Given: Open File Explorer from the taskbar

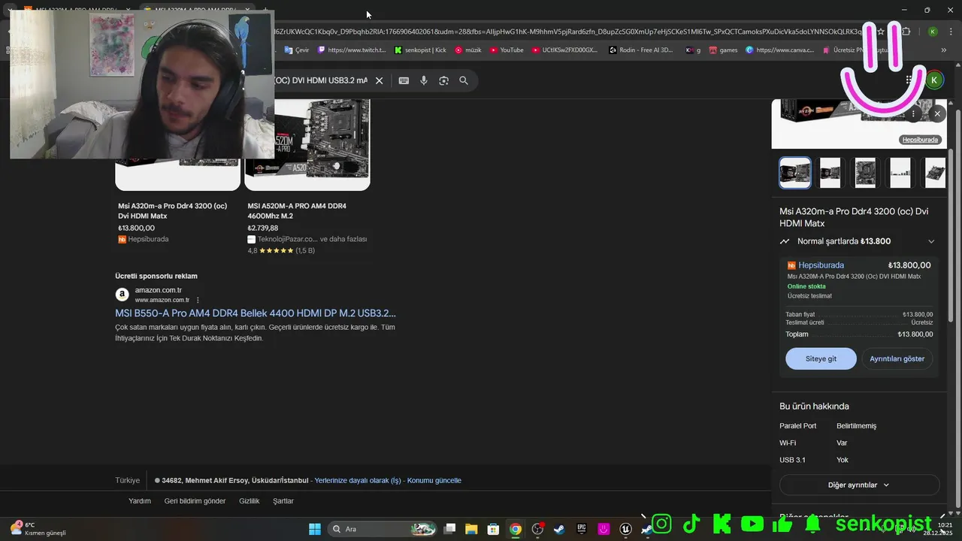Looking at the screenshot, I should point(471,529).
